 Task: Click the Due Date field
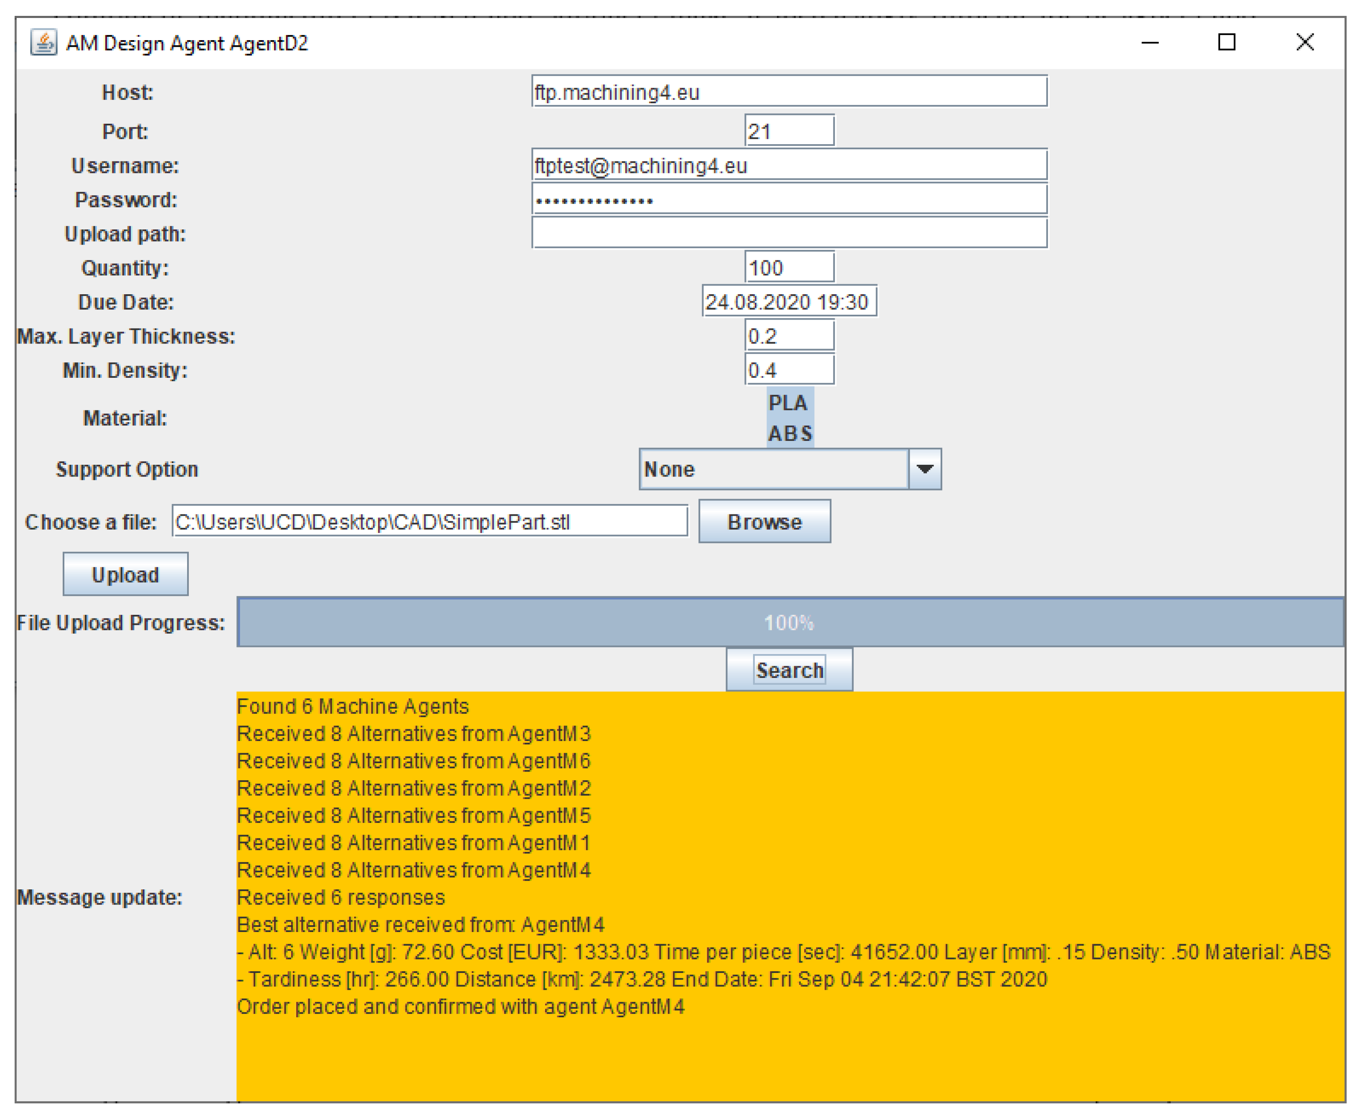click(x=789, y=301)
